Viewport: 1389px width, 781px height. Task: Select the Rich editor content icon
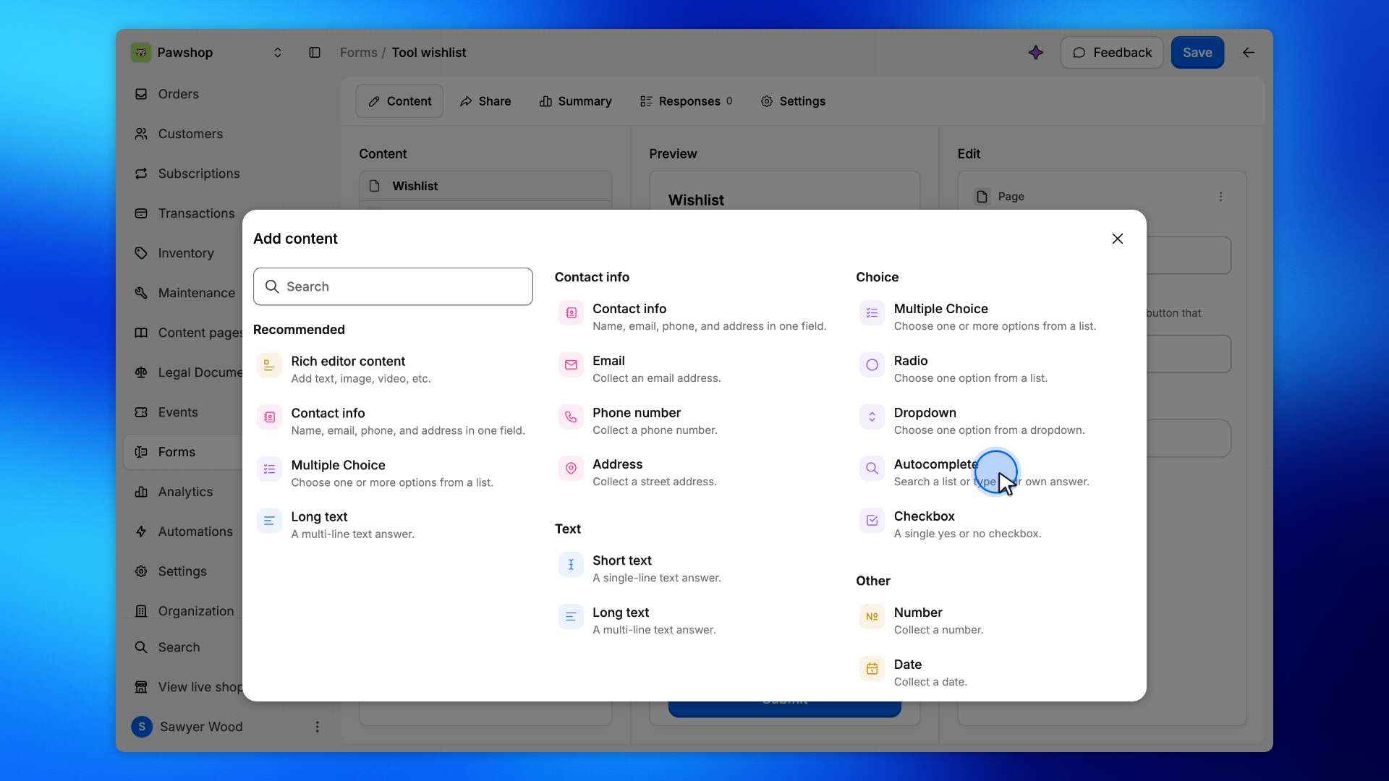click(x=269, y=365)
